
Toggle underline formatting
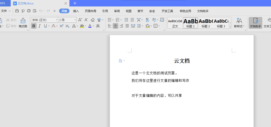click(45, 26)
